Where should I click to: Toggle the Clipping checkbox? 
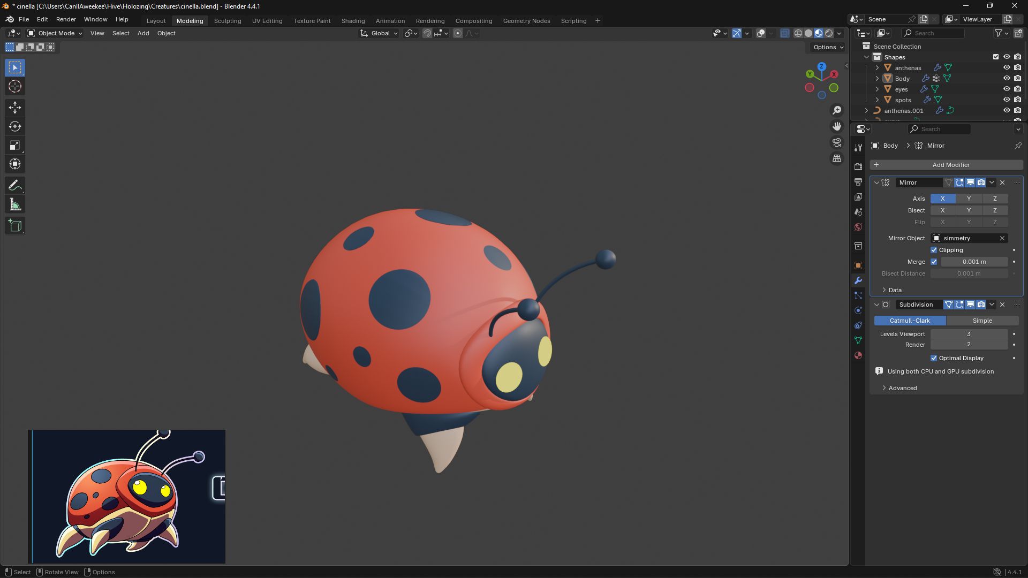click(934, 250)
